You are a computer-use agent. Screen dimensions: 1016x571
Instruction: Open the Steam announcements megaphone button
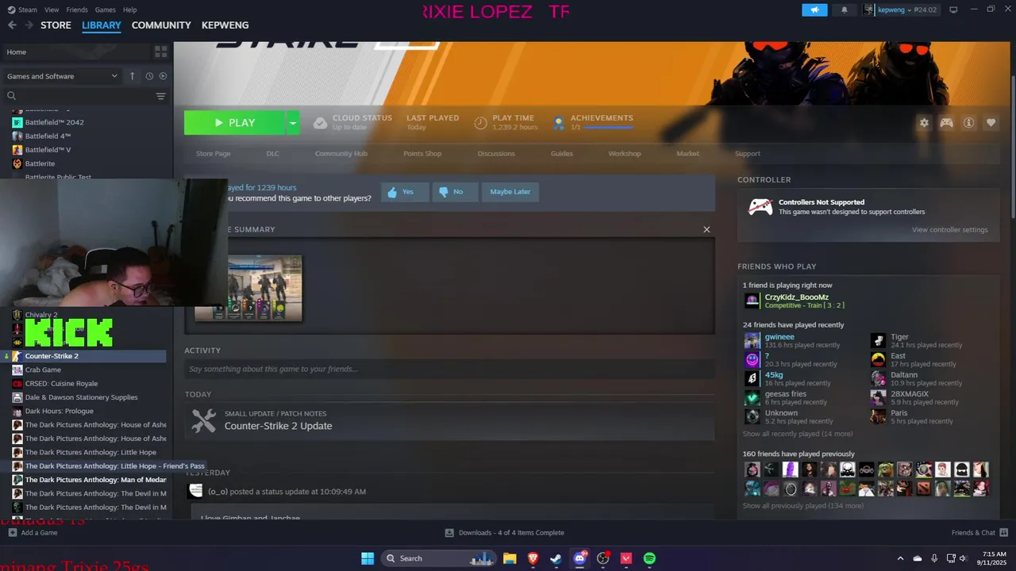814,10
